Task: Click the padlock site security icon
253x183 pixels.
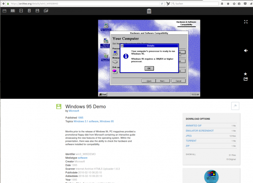Action: (x=8, y=4)
